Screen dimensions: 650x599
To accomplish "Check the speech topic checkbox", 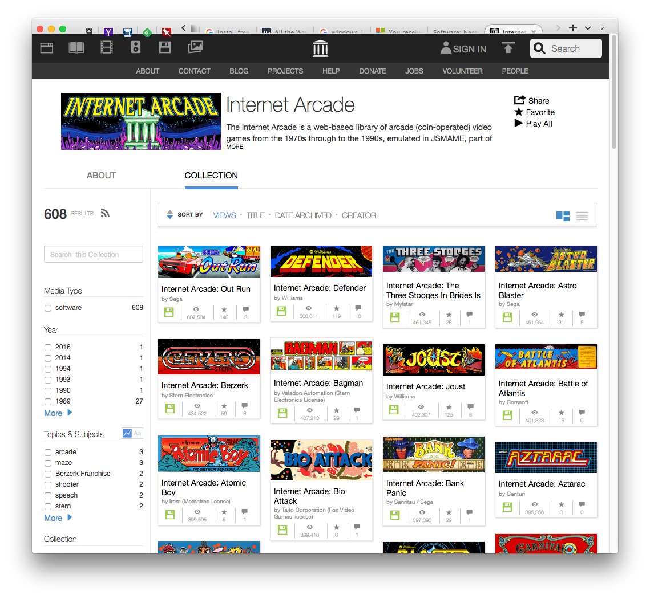I will [x=48, y=496].
